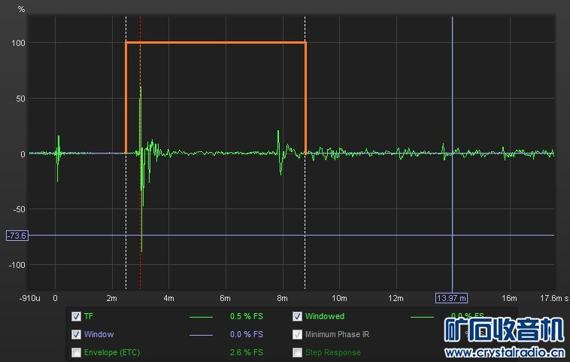The width and height of the screenshot is (570, 362).
Task: Click the reflection spike near 8m
Action: coord(279,153)
